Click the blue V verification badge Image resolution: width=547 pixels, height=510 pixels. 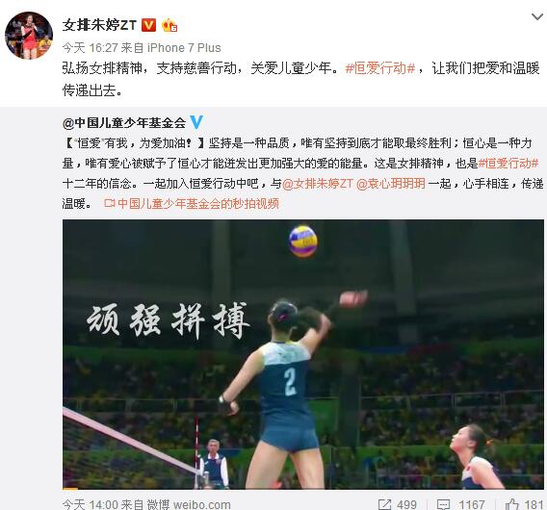tap(196, 122)
